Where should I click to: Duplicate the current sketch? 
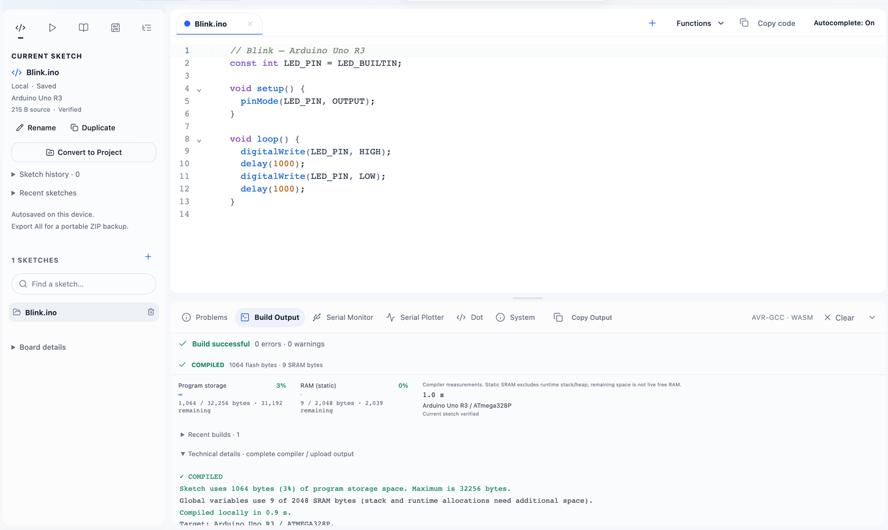click(x=93, y=128)
